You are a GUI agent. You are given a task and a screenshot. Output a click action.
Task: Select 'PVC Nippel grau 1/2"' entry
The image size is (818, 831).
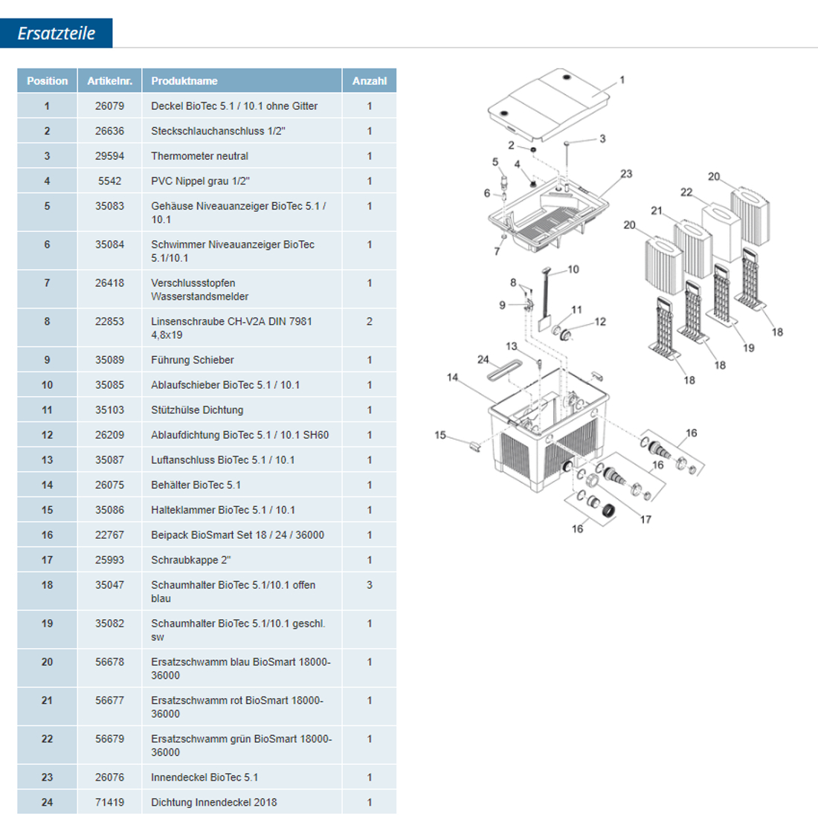point(200,181)
